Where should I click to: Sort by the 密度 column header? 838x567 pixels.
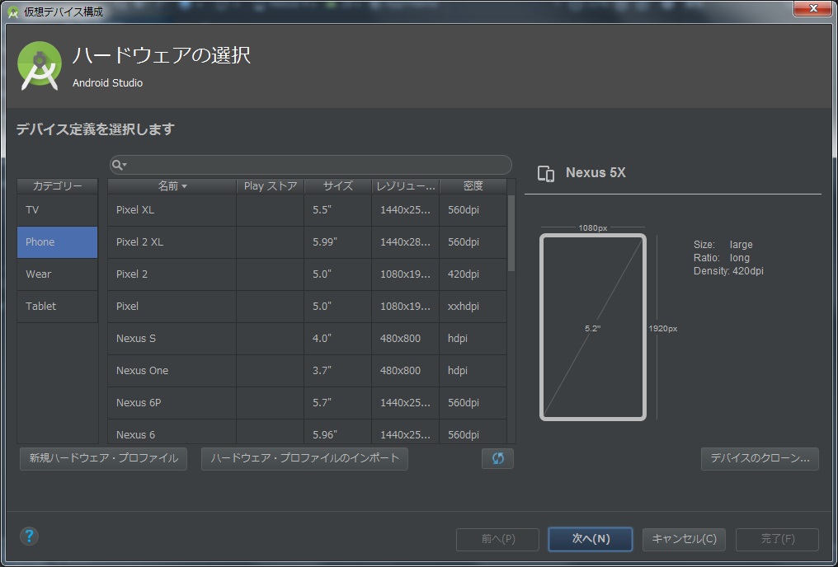click(473, 185)
